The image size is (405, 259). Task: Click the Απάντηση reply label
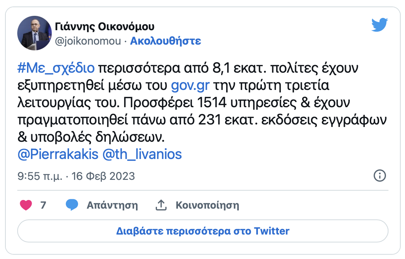click(x=112, y=205)
